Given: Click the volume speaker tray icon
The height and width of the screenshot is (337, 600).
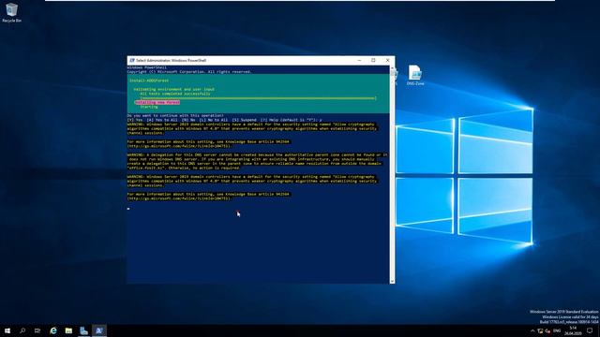Looking at the screenshot, I should click(547, 330).
